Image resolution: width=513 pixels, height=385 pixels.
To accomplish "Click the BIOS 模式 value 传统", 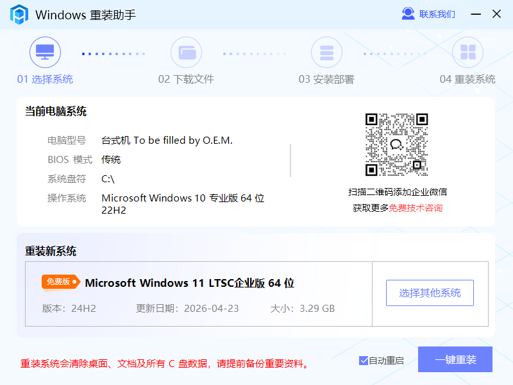I will coord(111,159).
